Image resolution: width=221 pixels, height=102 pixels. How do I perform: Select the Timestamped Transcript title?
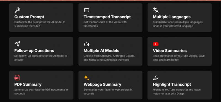(107, 17)
